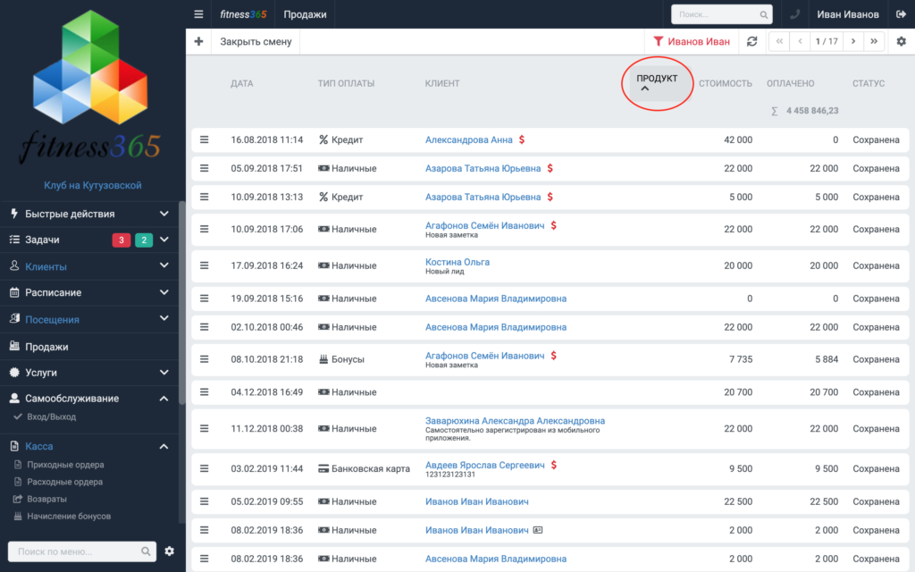Select Вход/Выход under Самообслуживание
Screen dimensions: 915x572
[51, 416]
